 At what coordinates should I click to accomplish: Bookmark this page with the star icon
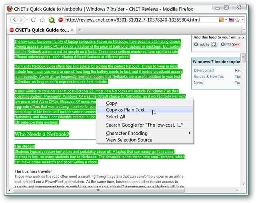point(237,20)
